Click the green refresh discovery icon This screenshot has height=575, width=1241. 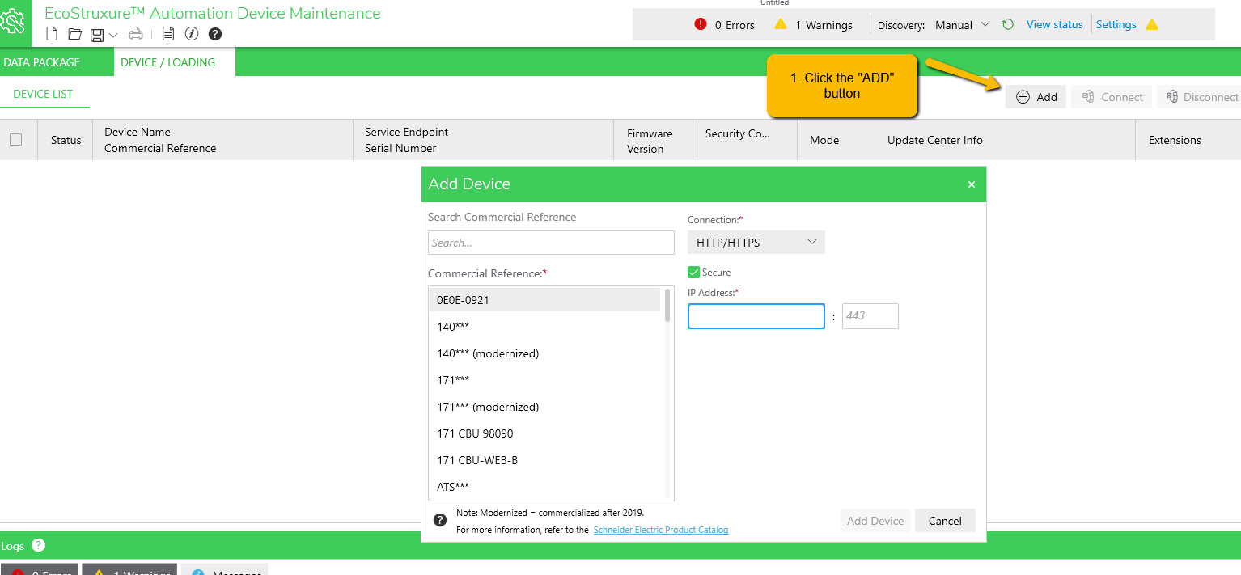[1008, 24]
